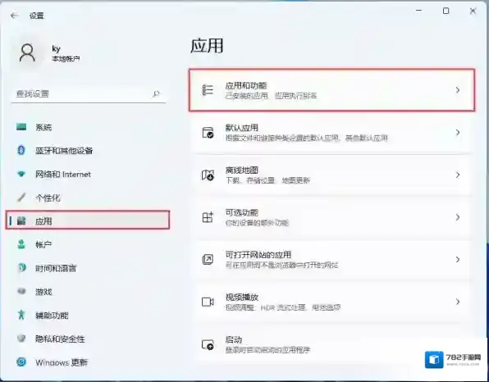Open the 可打开网站的应用 title
The width and height of the screenshot is (489, 382).
258,255
